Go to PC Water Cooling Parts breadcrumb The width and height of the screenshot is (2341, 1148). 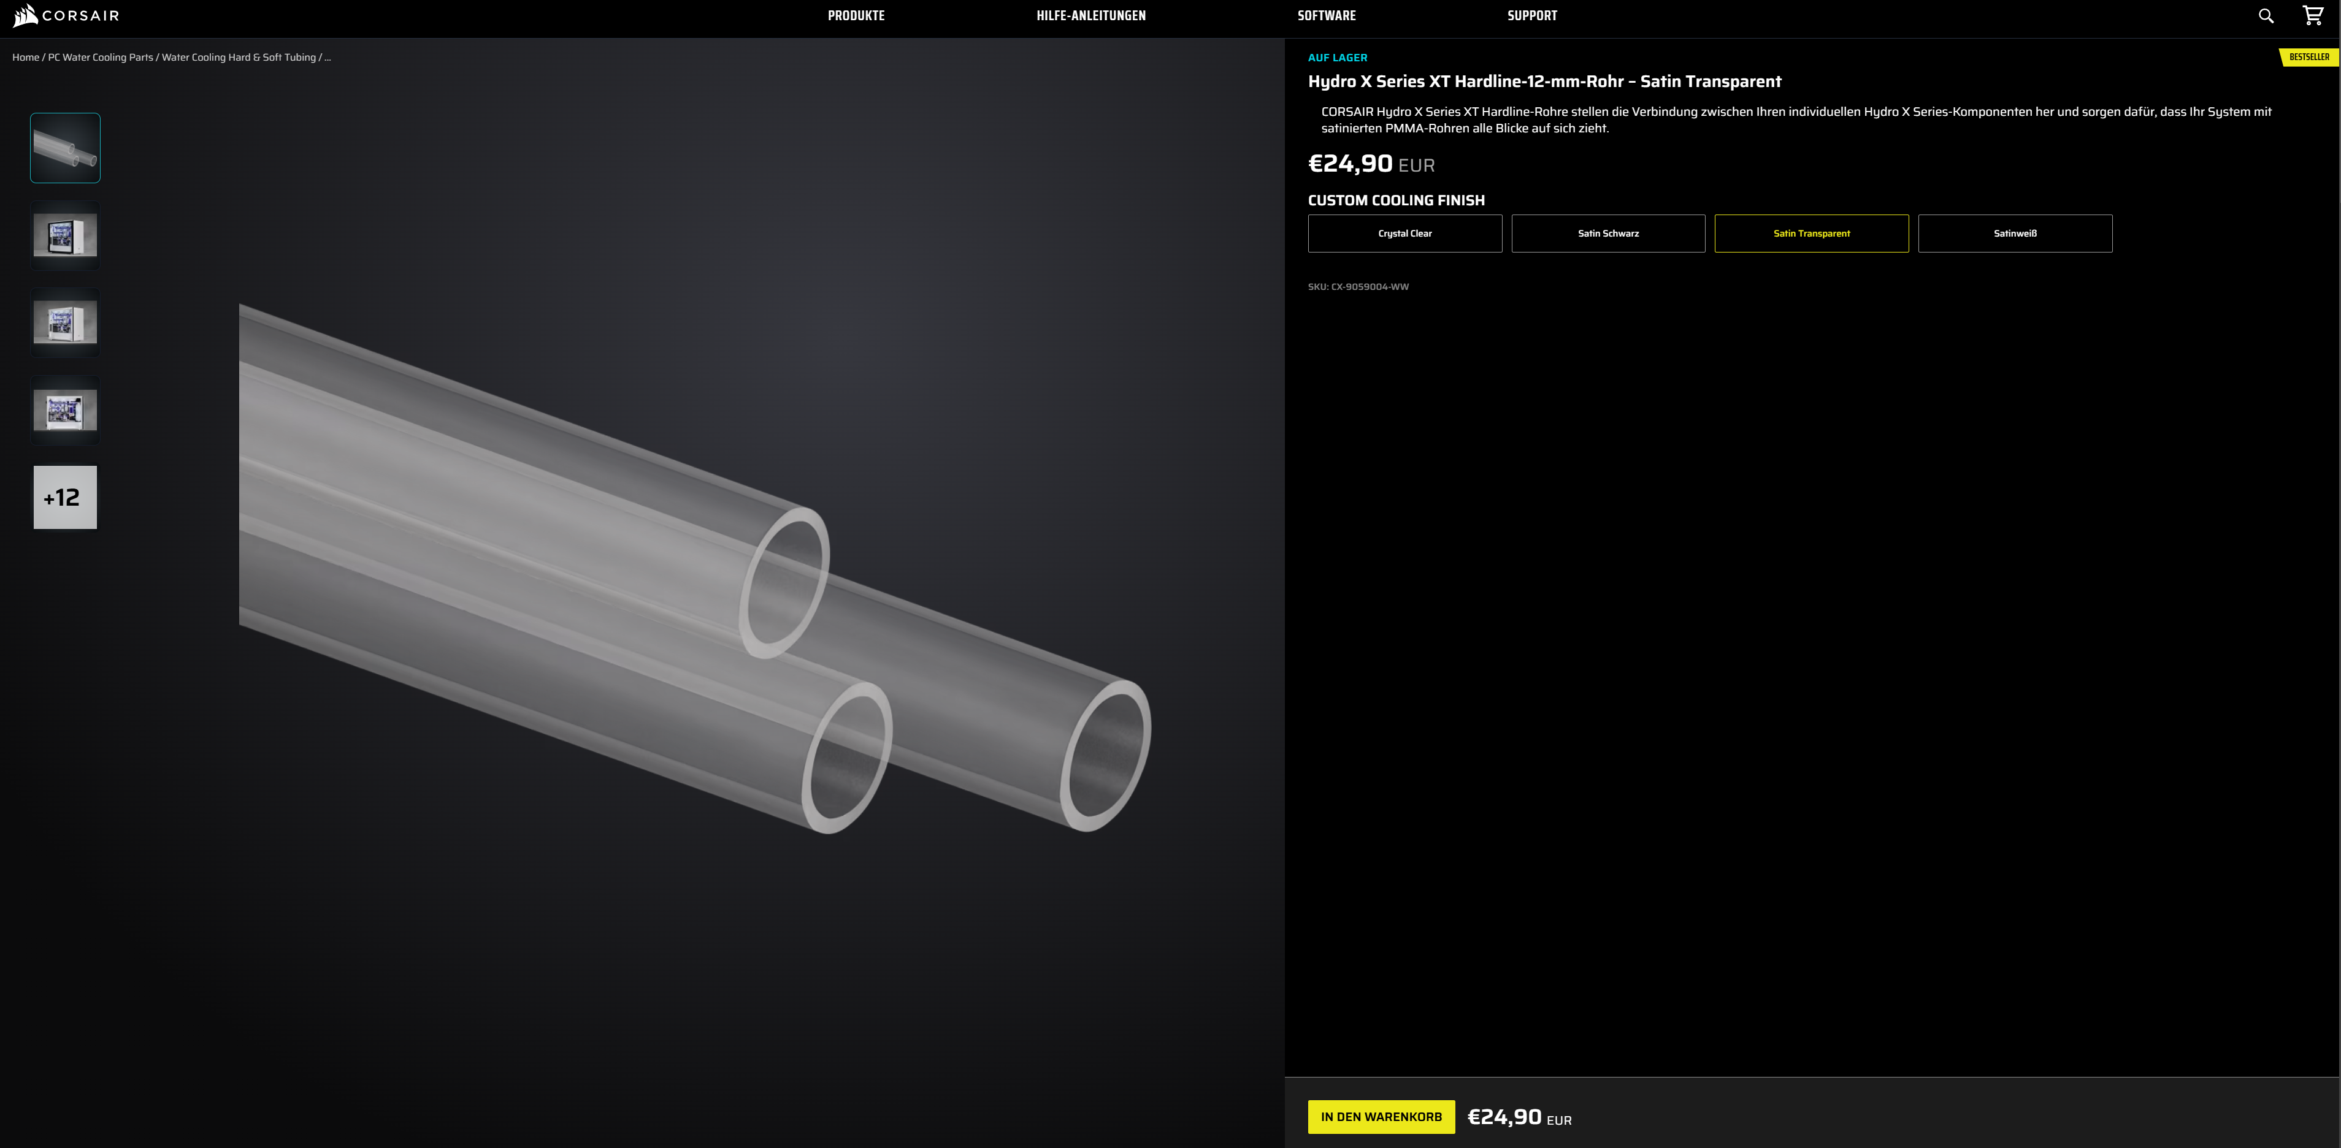[x=100, y=57]
